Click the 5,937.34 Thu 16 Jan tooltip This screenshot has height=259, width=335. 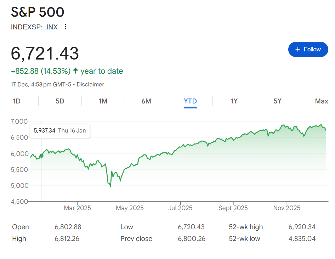click(60, 131)
